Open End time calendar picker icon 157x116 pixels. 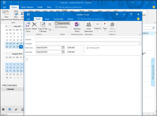pos(63,52)
